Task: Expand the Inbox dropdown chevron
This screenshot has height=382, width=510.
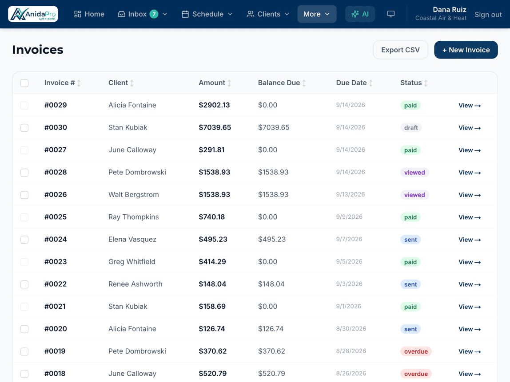Action: [x=165, y=14]
